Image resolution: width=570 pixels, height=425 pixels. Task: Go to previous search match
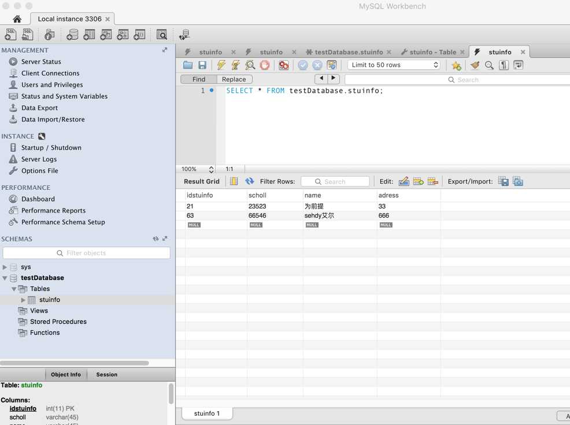point(321,78)
